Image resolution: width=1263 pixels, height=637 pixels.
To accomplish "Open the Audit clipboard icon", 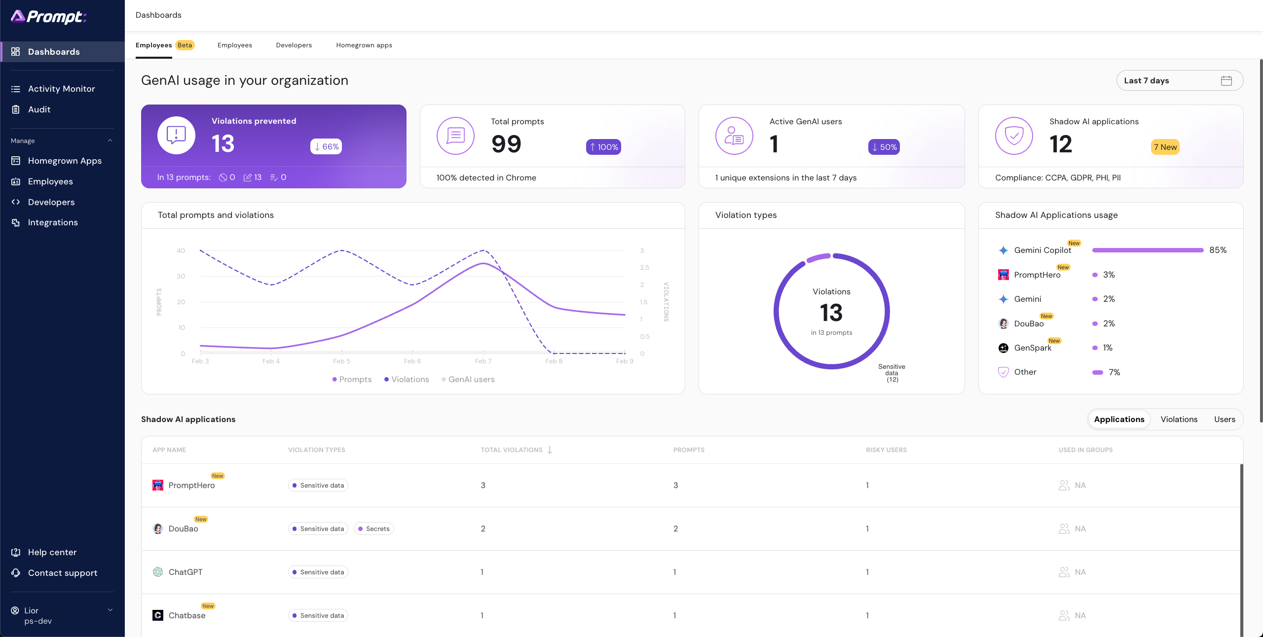I will point(16,109).
